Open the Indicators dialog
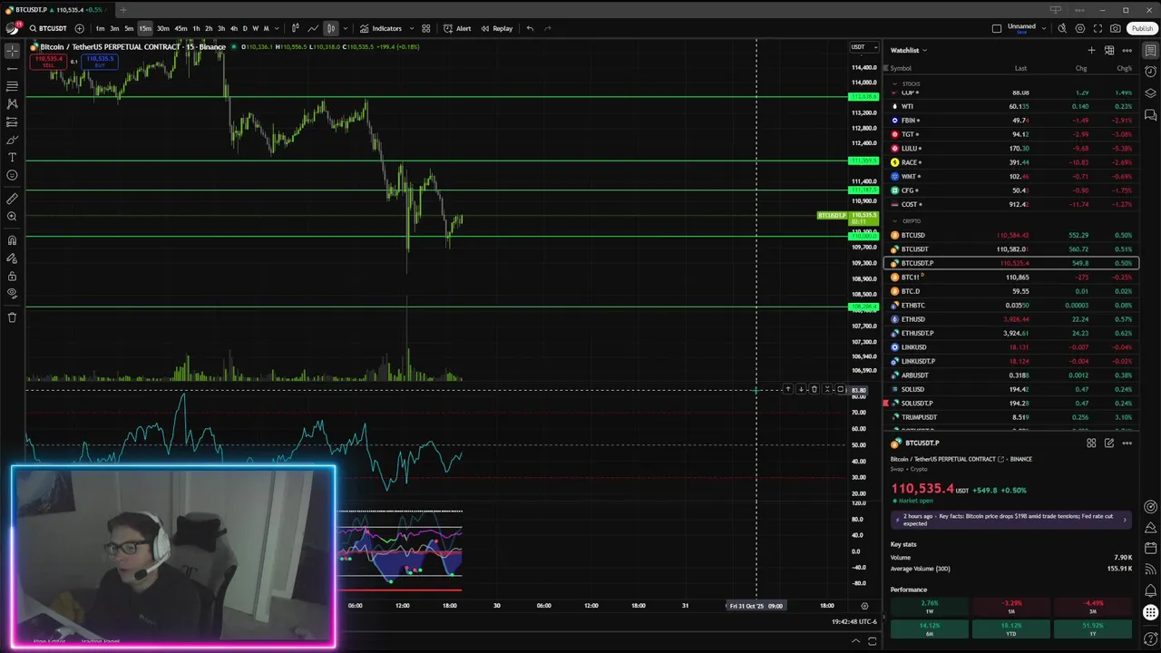Image resolution: width=1161 pixels, height=653 pixels. point(381,28)
